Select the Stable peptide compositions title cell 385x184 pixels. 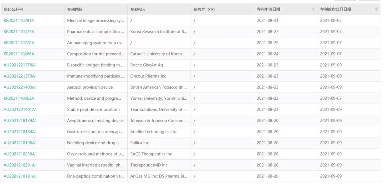pos(94,110)
